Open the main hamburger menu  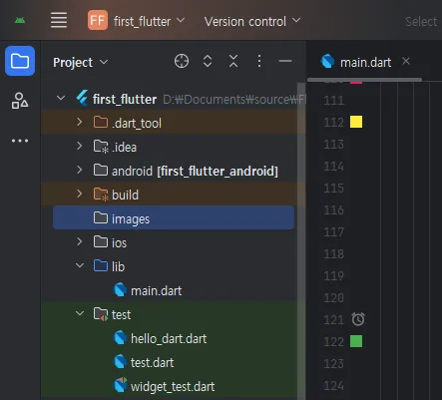point(59,20)
